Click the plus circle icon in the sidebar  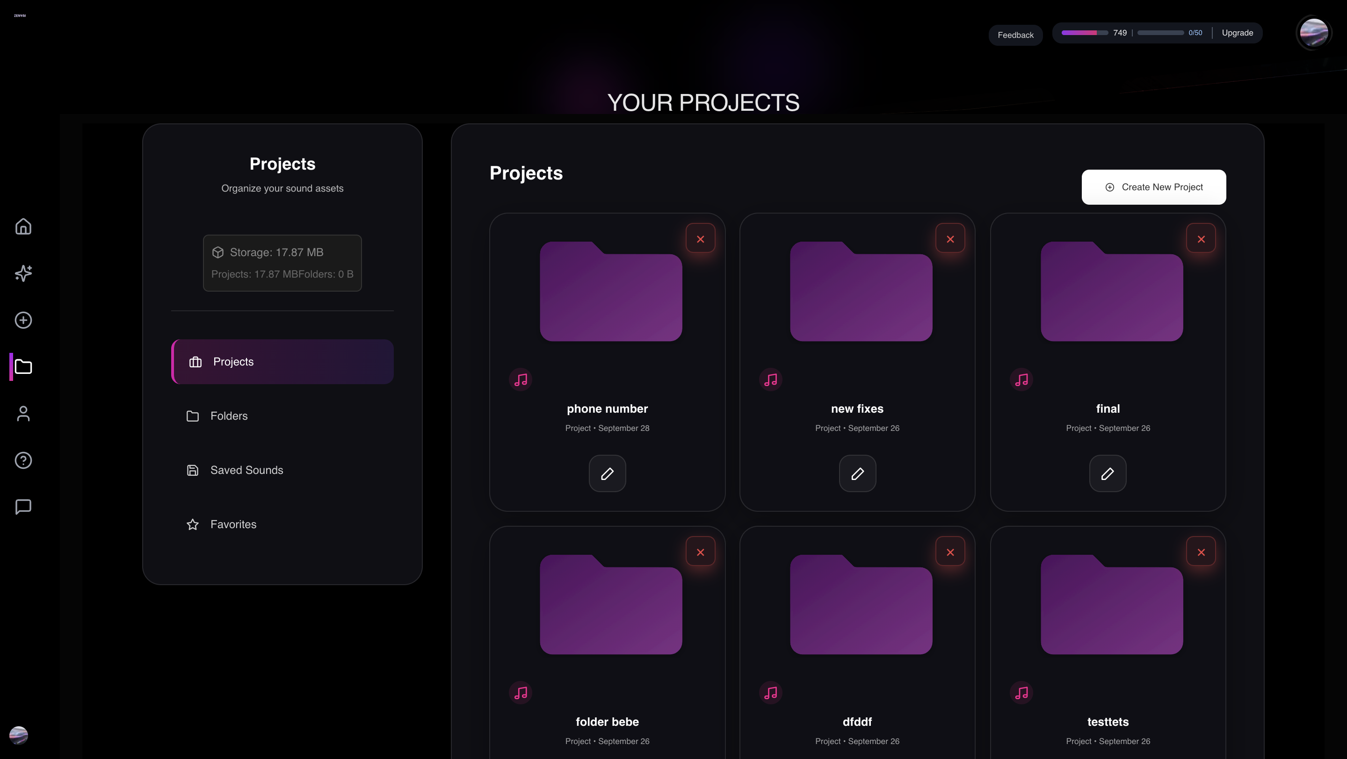pyautogui.click(x=23, y=320)
